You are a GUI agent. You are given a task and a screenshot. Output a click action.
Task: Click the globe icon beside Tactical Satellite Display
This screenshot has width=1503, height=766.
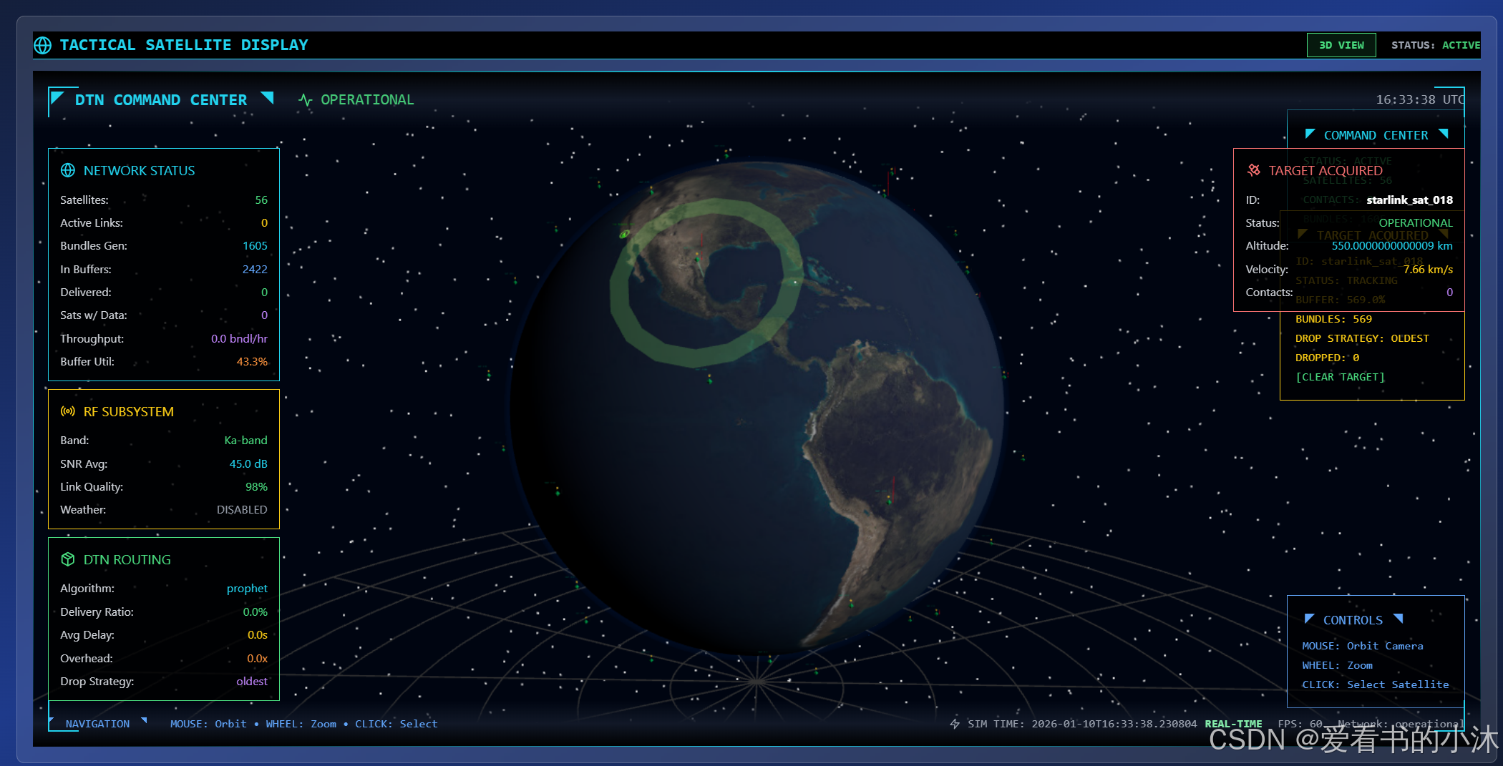pyautogui.click(x=43, y=45)
